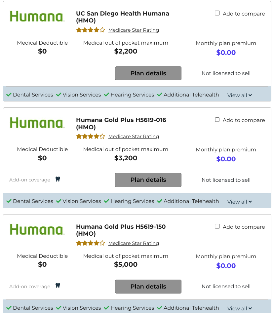Click the Humana logo on the Gold Plus H5619-016 card
273x313 pixels.
(37, 123)
